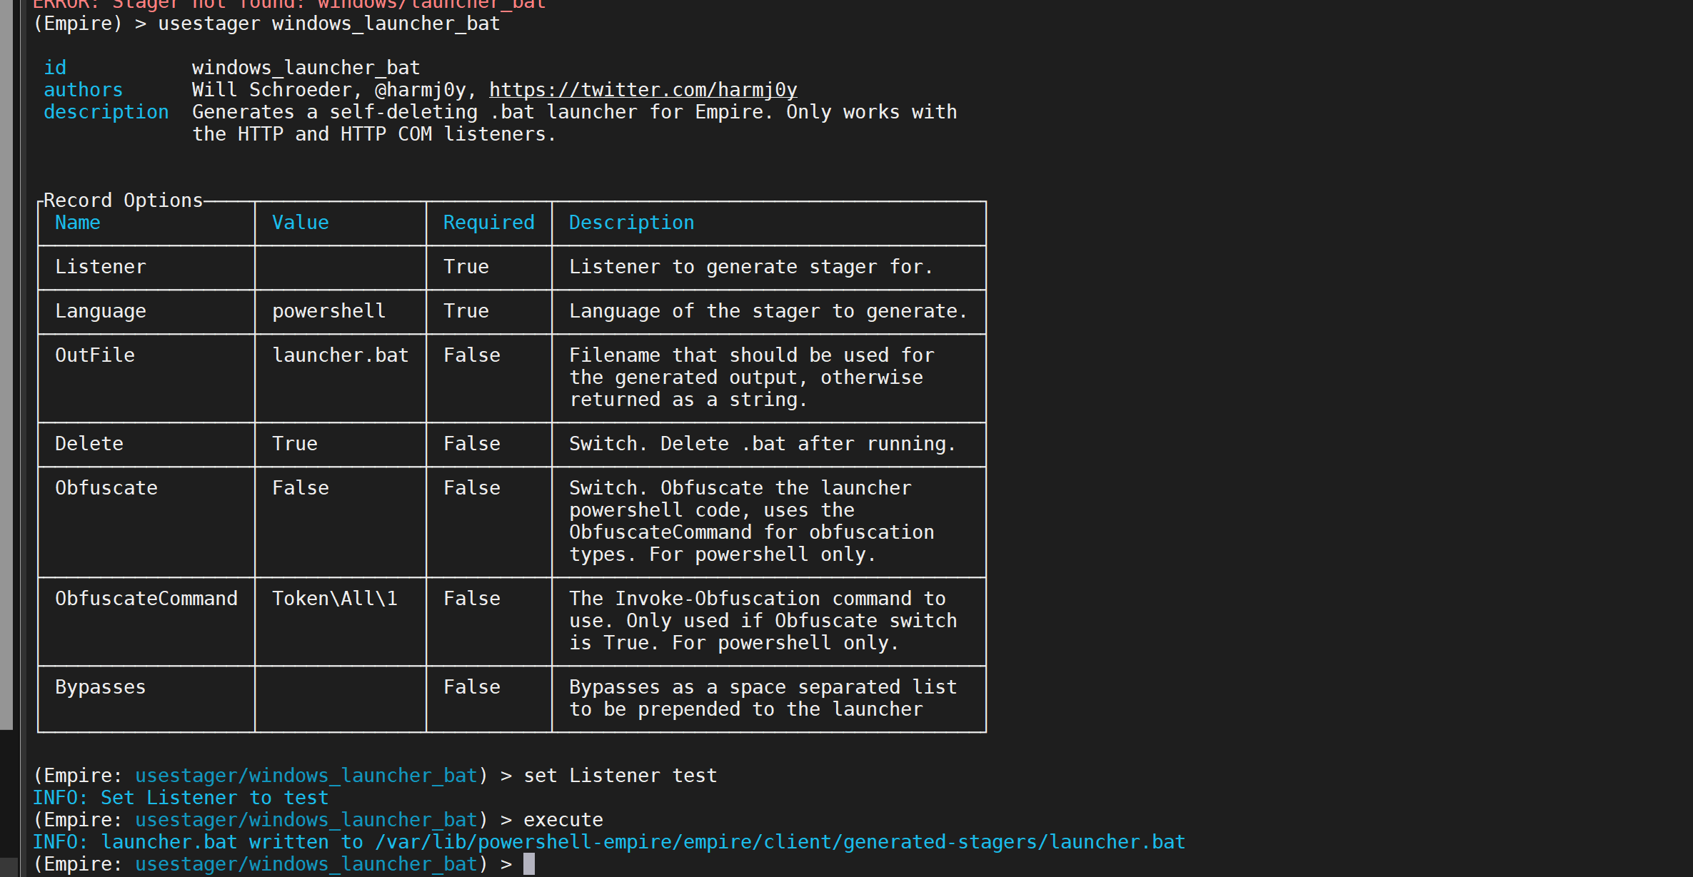This screenshot has width=1693, height=877.
Task: Click the Token\All\1 value cell
Action: pyautogui.click(x=335, y=599)
